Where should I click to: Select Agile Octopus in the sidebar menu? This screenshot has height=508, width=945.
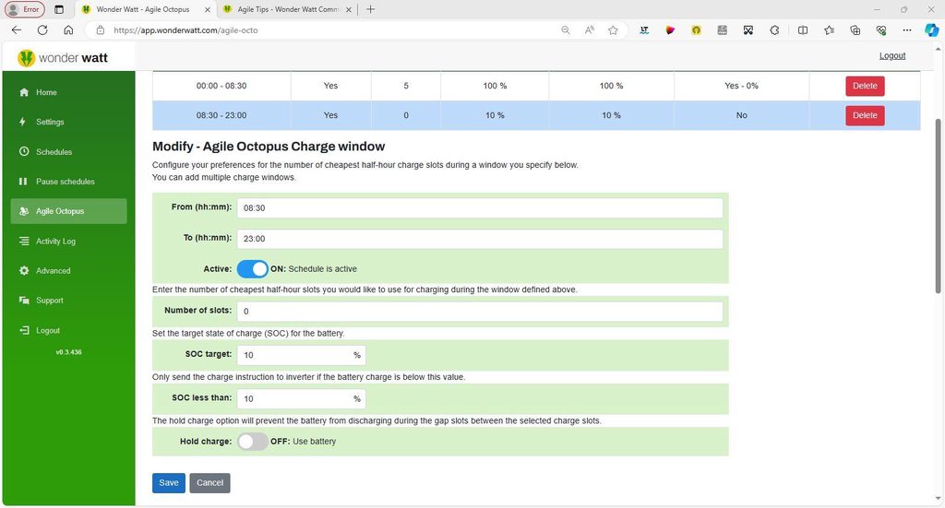point(69,211)
